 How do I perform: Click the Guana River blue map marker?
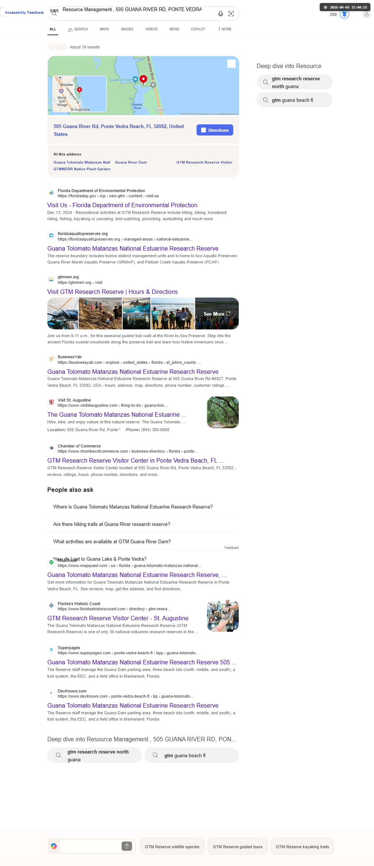pos(135,79)
